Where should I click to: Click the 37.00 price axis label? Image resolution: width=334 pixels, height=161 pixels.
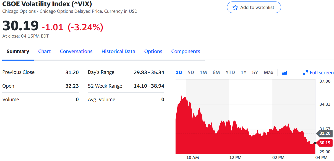[325, 81]
